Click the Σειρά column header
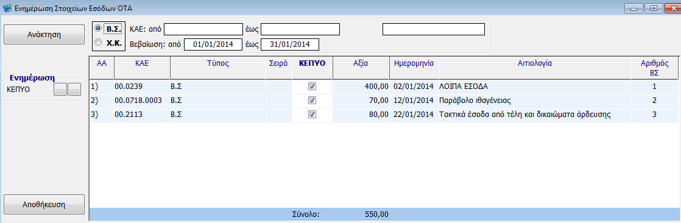681x223 pixels. pyautogui.click(x=278, y=68)
